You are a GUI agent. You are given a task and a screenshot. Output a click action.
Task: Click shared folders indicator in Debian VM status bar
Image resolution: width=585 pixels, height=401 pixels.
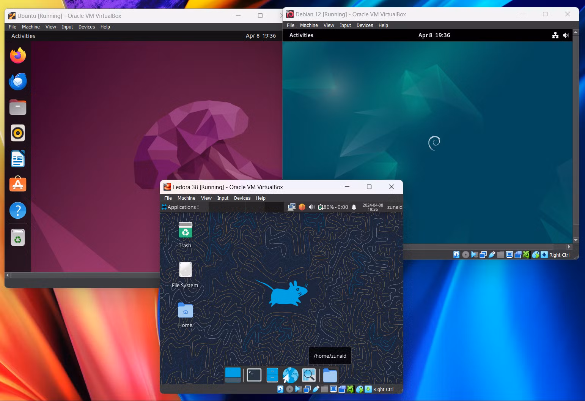point(501,255)
